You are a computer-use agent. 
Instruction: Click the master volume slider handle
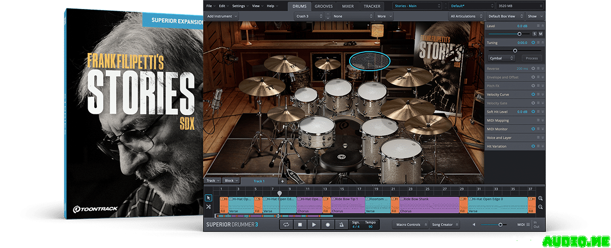click(x=501, y=225)
